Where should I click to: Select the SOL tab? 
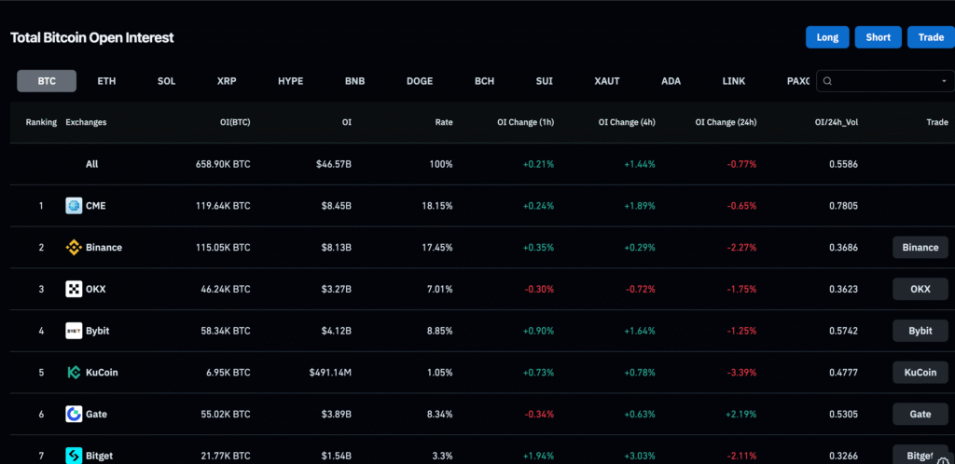pyautogui.click(x=166, y=81)
